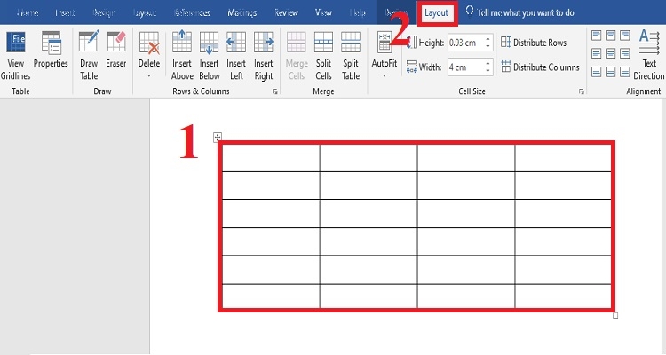
Task: Increase row Height with the up arrow
Action: coord(488,39)
